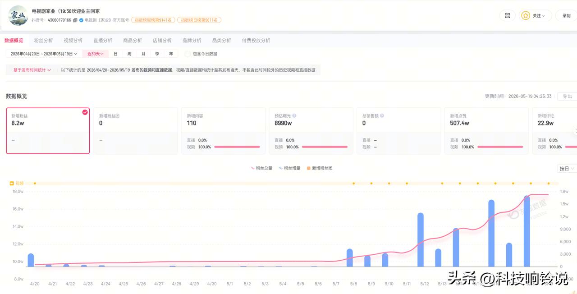The width and height of the screenshot is (577, 294).
Task: Select the 新增粉丝团 metric card
Action: click(135, 131)
